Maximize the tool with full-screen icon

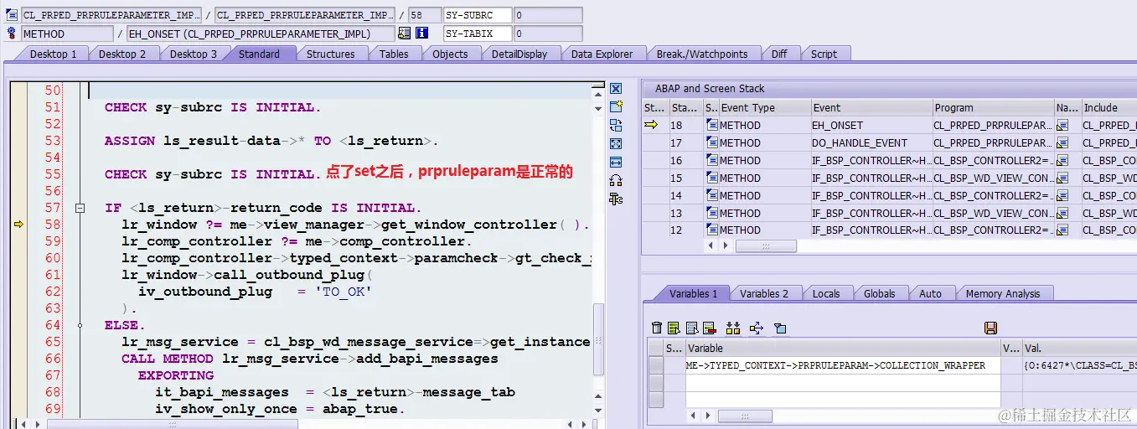coord(616,143)
